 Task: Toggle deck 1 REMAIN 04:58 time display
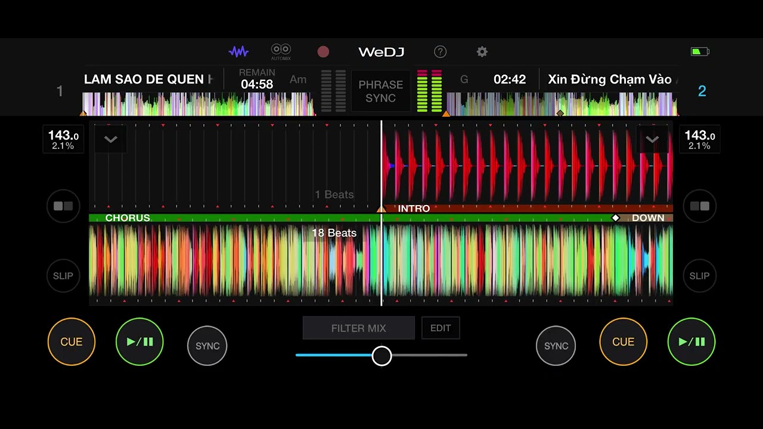click(257, 79)
